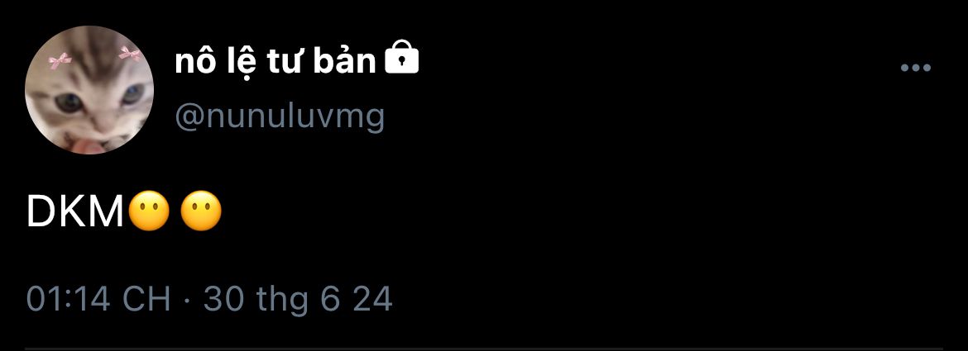Click the kitten's nose in the profile picture
Screen dimensions: 968x351
click(103, 126)
